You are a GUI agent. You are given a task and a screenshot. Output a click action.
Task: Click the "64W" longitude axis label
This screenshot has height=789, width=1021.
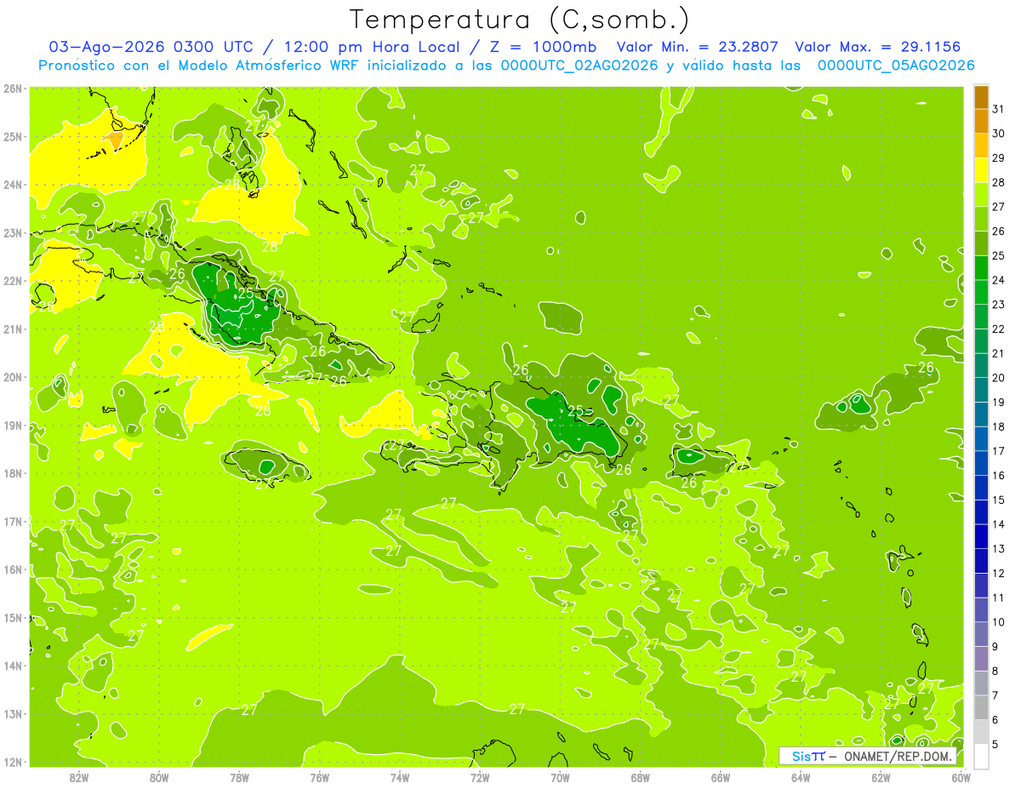(x=801, y=776)
